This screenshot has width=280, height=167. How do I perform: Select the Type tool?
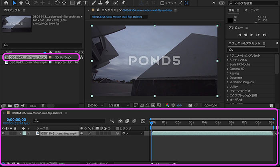[x=86, y=3]
